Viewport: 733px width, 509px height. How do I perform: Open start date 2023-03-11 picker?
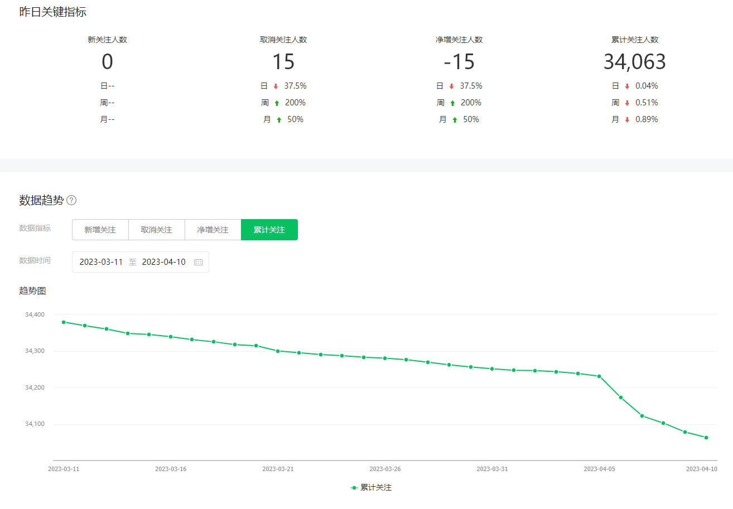point(101,262)
